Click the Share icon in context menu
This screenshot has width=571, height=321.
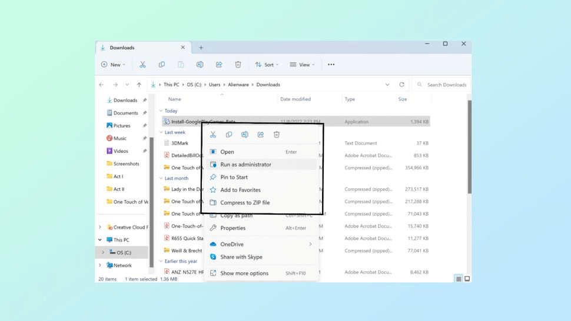coord(261,135)
